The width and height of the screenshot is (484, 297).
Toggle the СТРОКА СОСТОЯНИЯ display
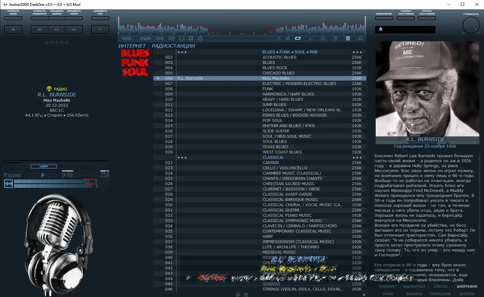coord(427,18)
